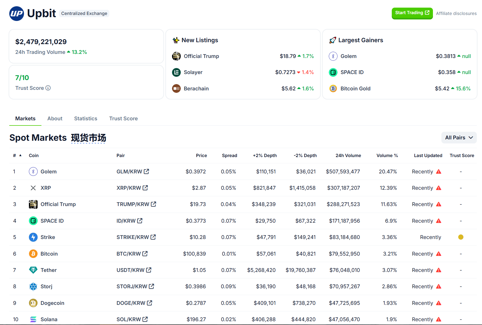This screenshot has width=482, height=325.
Task: Click the Start Trading button
Action: 412,13
